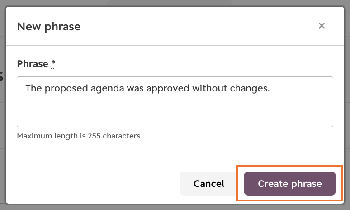
Task: Click the word 'proposed' in the phrase field
Action: [66, 88]
